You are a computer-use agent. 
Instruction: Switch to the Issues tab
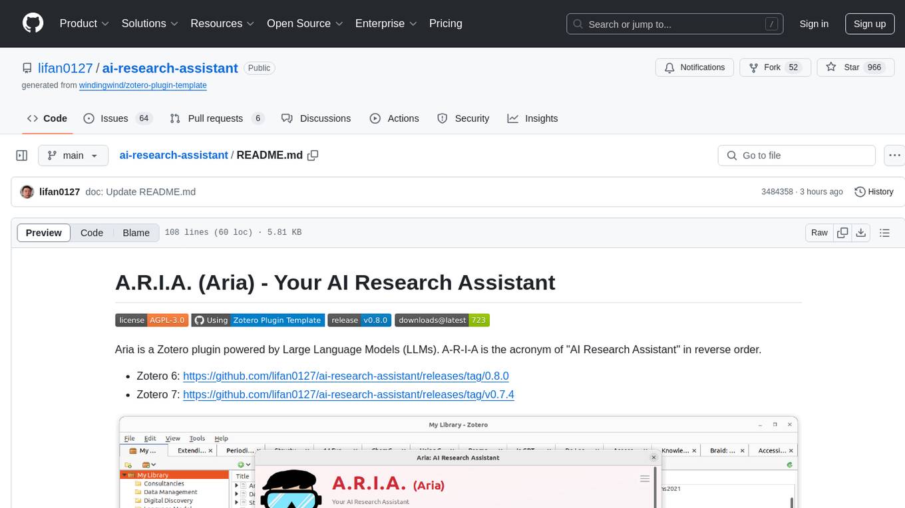click(x=118, y=118)
